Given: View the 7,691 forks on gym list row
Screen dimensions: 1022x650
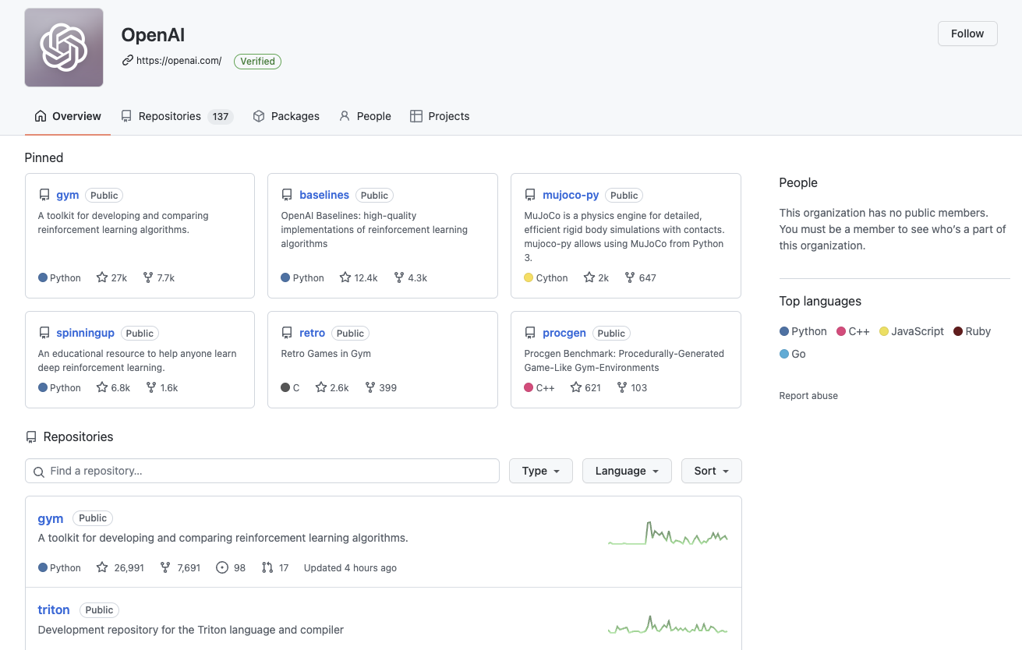Looking at the screenshot, I should tap(180, 567).
